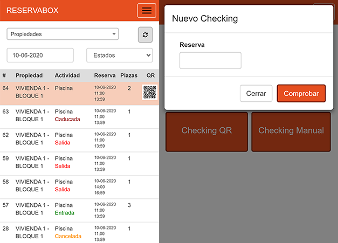Click the refresh icon button
The height and width of the screenshot is (243, 338).
coord(145,34)
